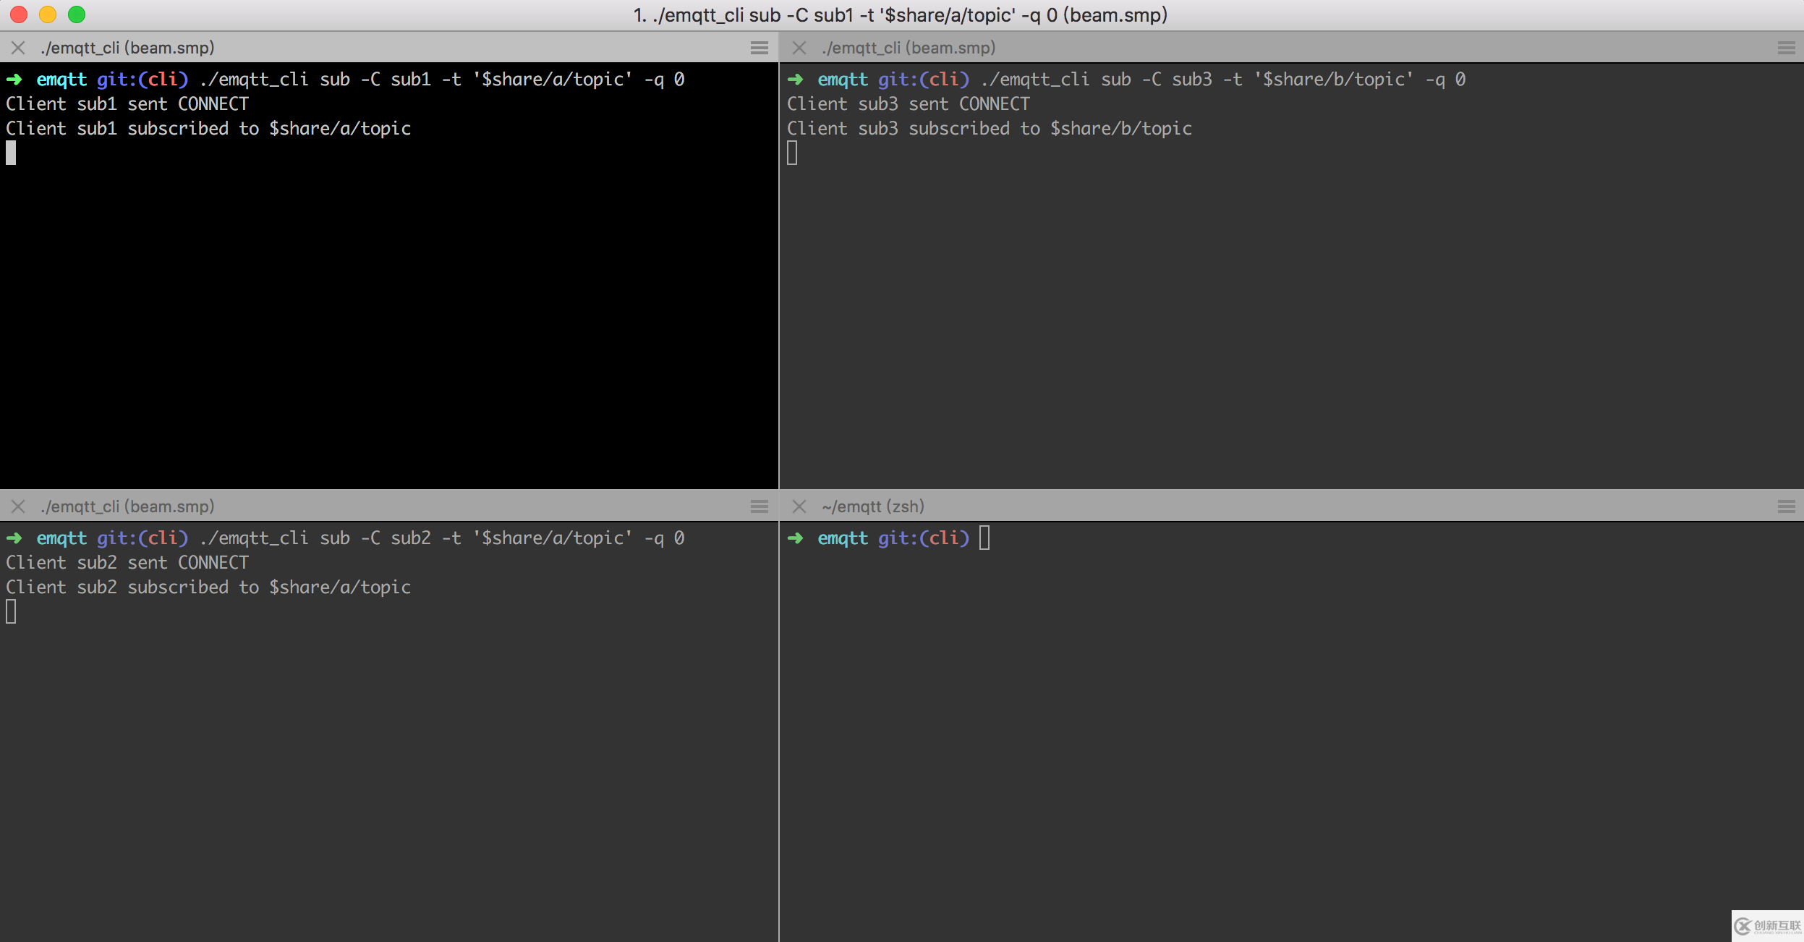Click the cursor outline in sub3 pane
Screen dimensions: 1804x942
point(792,153)
